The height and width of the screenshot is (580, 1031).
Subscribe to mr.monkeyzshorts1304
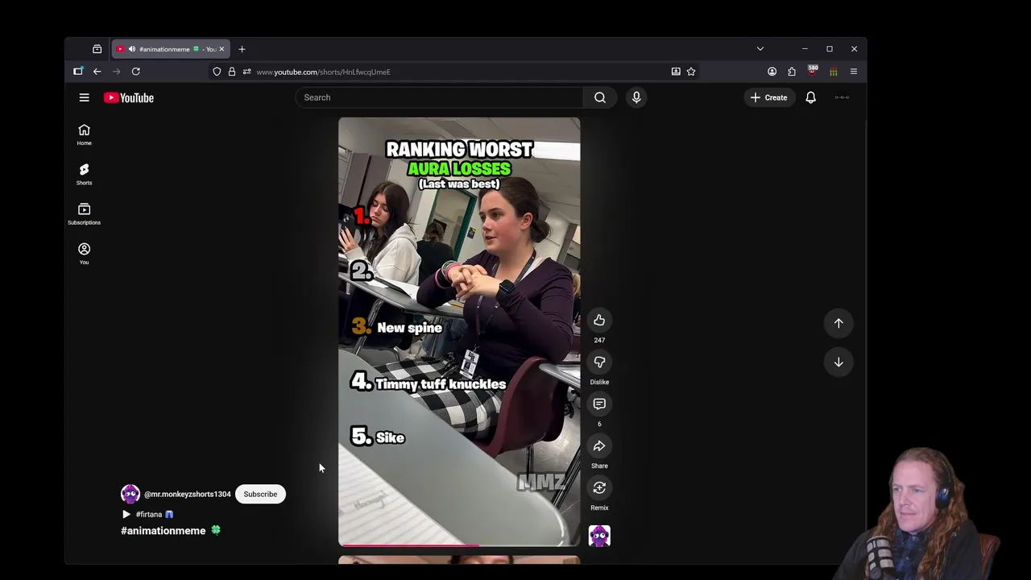point(260,494)
